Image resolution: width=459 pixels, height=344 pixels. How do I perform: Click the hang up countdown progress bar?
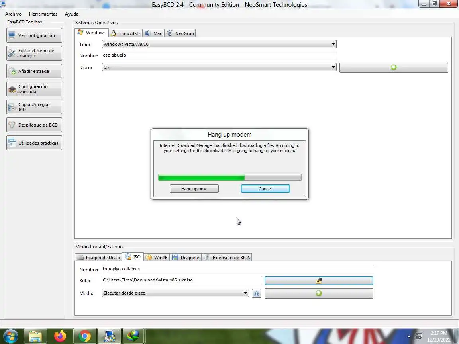point(230,177)
